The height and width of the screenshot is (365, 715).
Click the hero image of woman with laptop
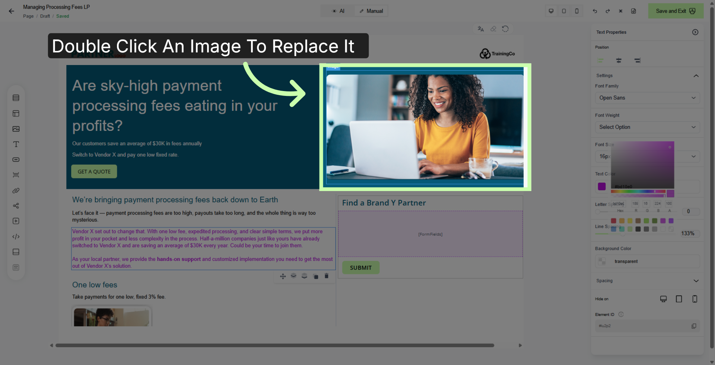click(x=425, y=127)
